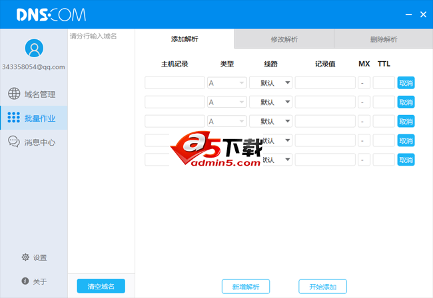Open 线路 默认 dropdown in third row
The image size is (433, 298).
pos(270,121)
